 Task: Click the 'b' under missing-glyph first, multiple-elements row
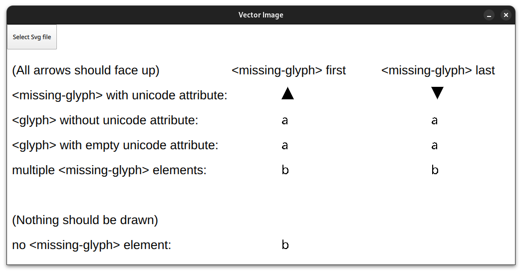[285, 170]
